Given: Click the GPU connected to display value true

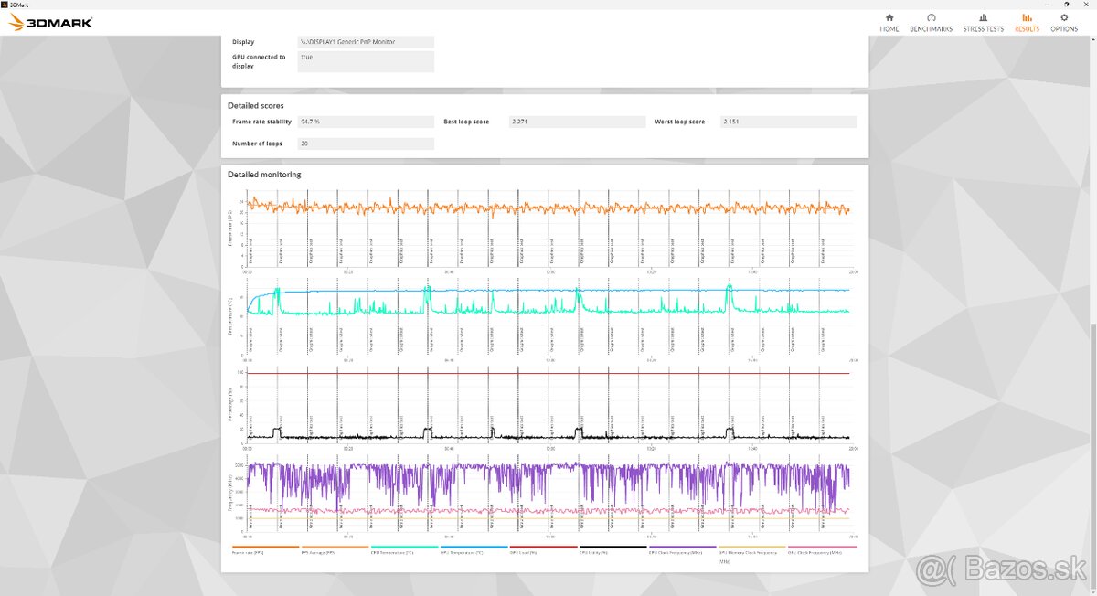Looking at the screenshot, I should (366, 60).
